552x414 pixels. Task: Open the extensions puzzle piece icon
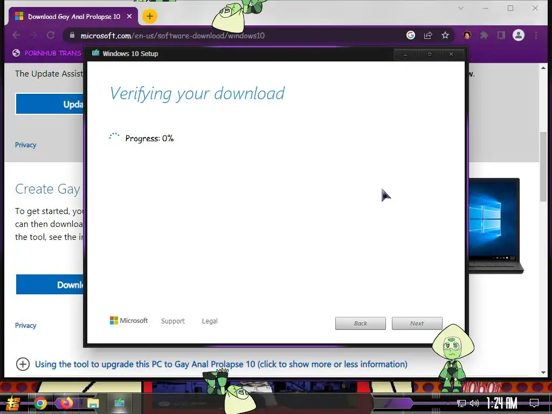point(484,35)
